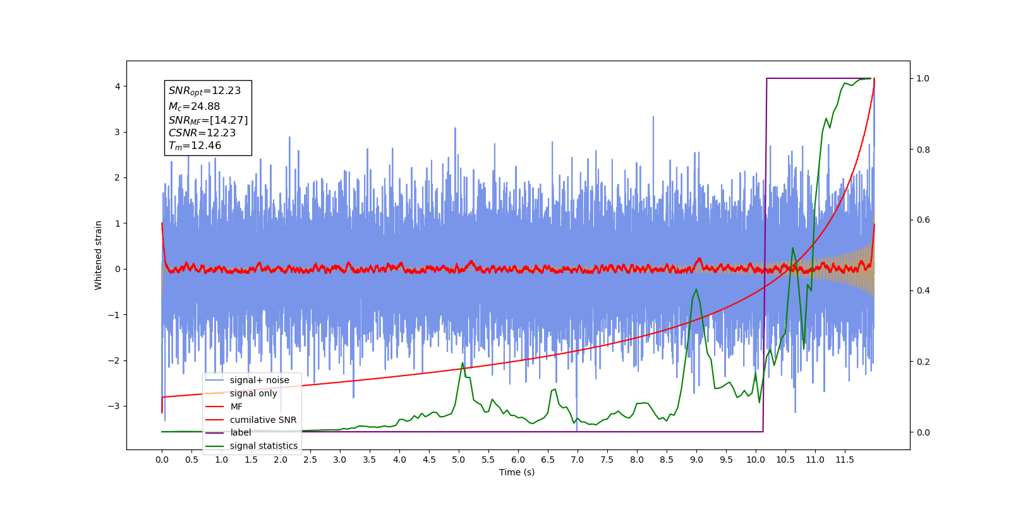Image resolution: width=1011 pixels, height=505 pixels.
Task: Click right y-axis tick label 0.0
Action: tap(923, 432)
